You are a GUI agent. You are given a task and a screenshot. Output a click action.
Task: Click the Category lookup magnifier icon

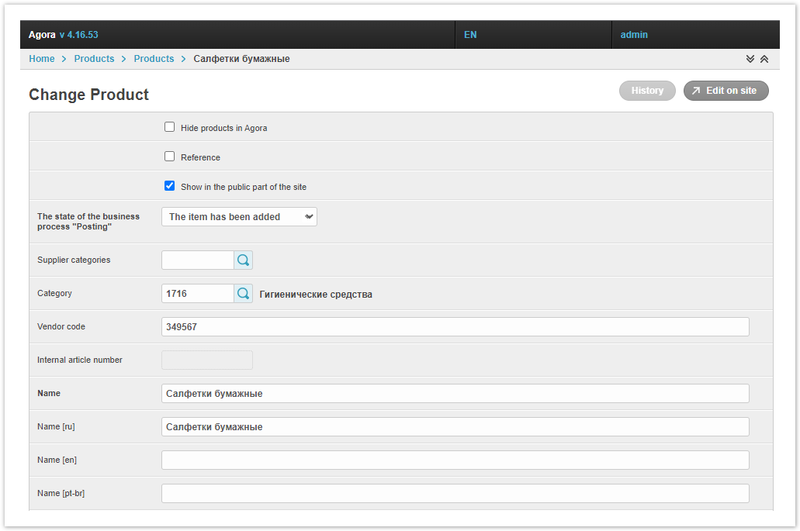(243, 294)
